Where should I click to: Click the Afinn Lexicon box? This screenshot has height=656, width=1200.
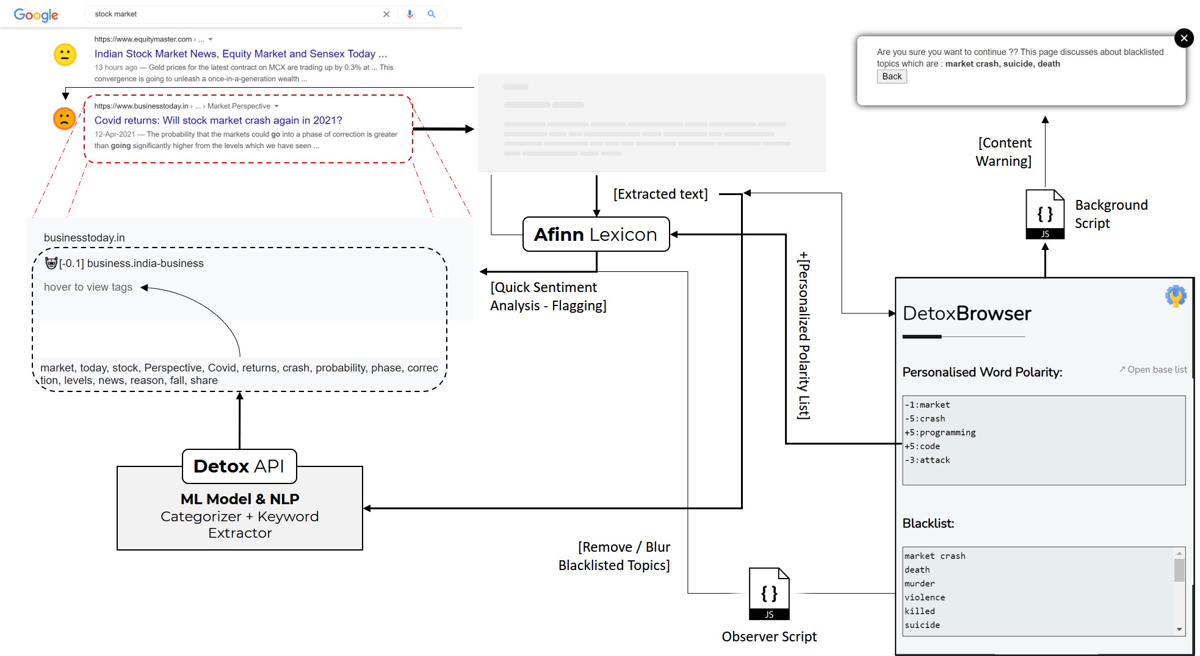point(596,234)
